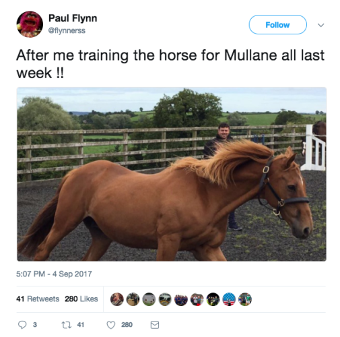Expand tweet options chevron next to Follow

(321, 25)
